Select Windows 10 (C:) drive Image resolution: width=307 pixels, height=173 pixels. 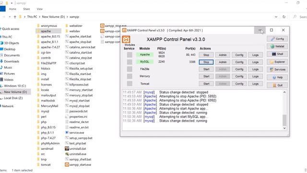tap(13, 86)
